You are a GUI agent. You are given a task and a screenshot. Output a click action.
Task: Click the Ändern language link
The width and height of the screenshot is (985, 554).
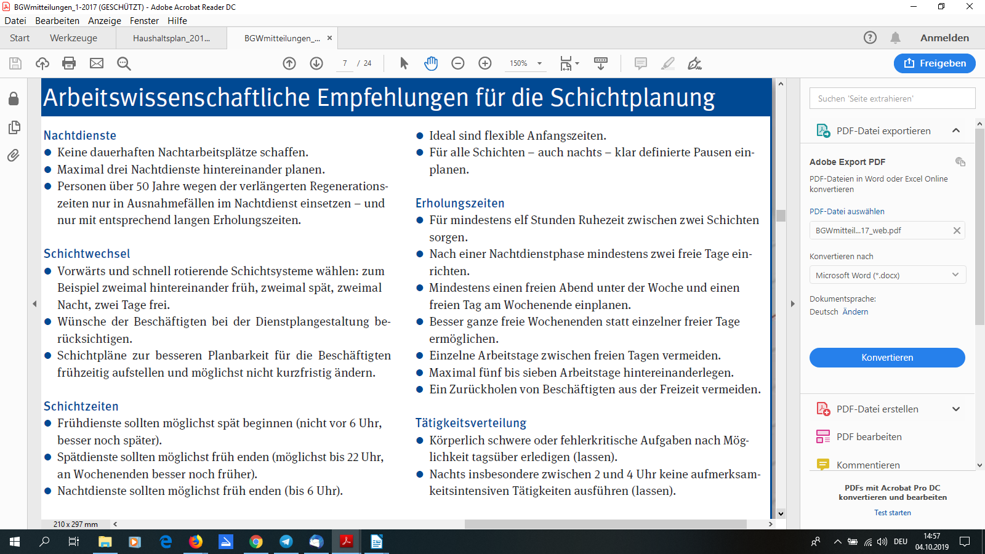click(x=855, y=312)
